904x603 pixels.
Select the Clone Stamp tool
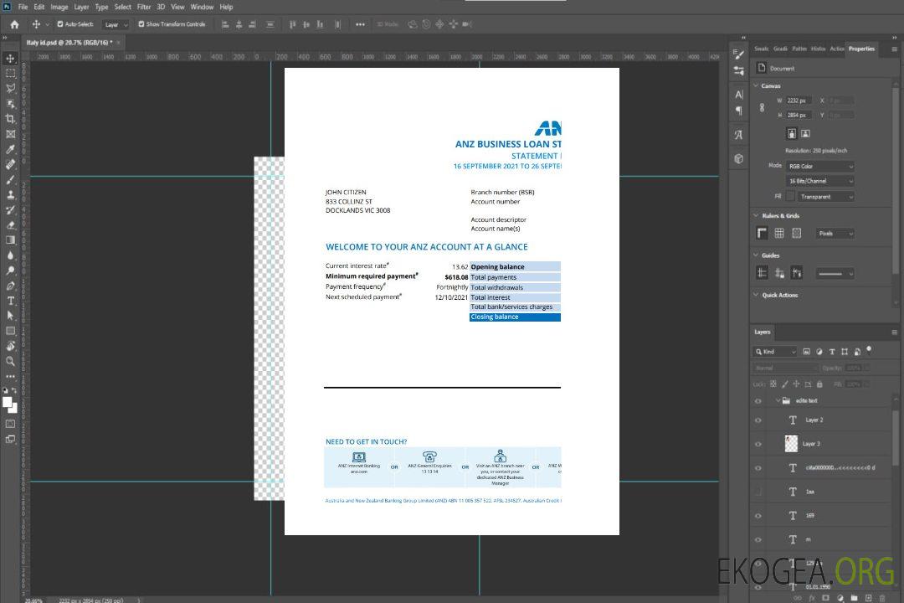pos(10,195)
